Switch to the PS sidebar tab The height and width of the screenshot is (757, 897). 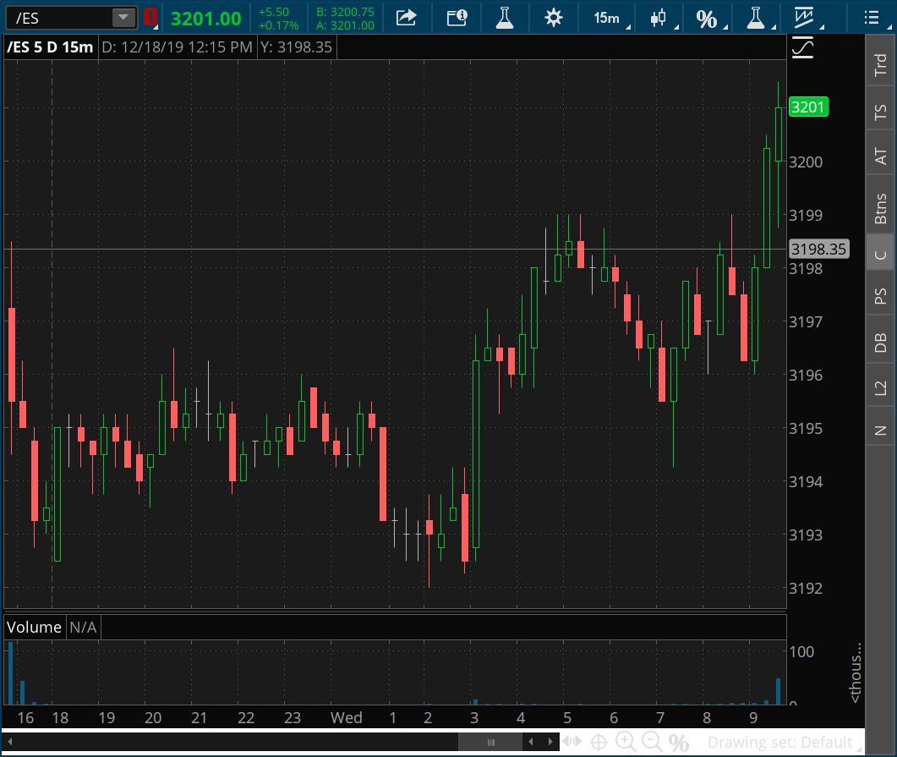pos(880,296)
